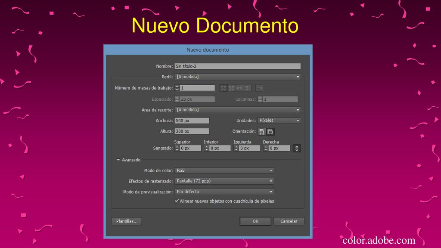Screen dimensions: 441x248
Task: Click the Altura height field
Action: coord(192,131)
